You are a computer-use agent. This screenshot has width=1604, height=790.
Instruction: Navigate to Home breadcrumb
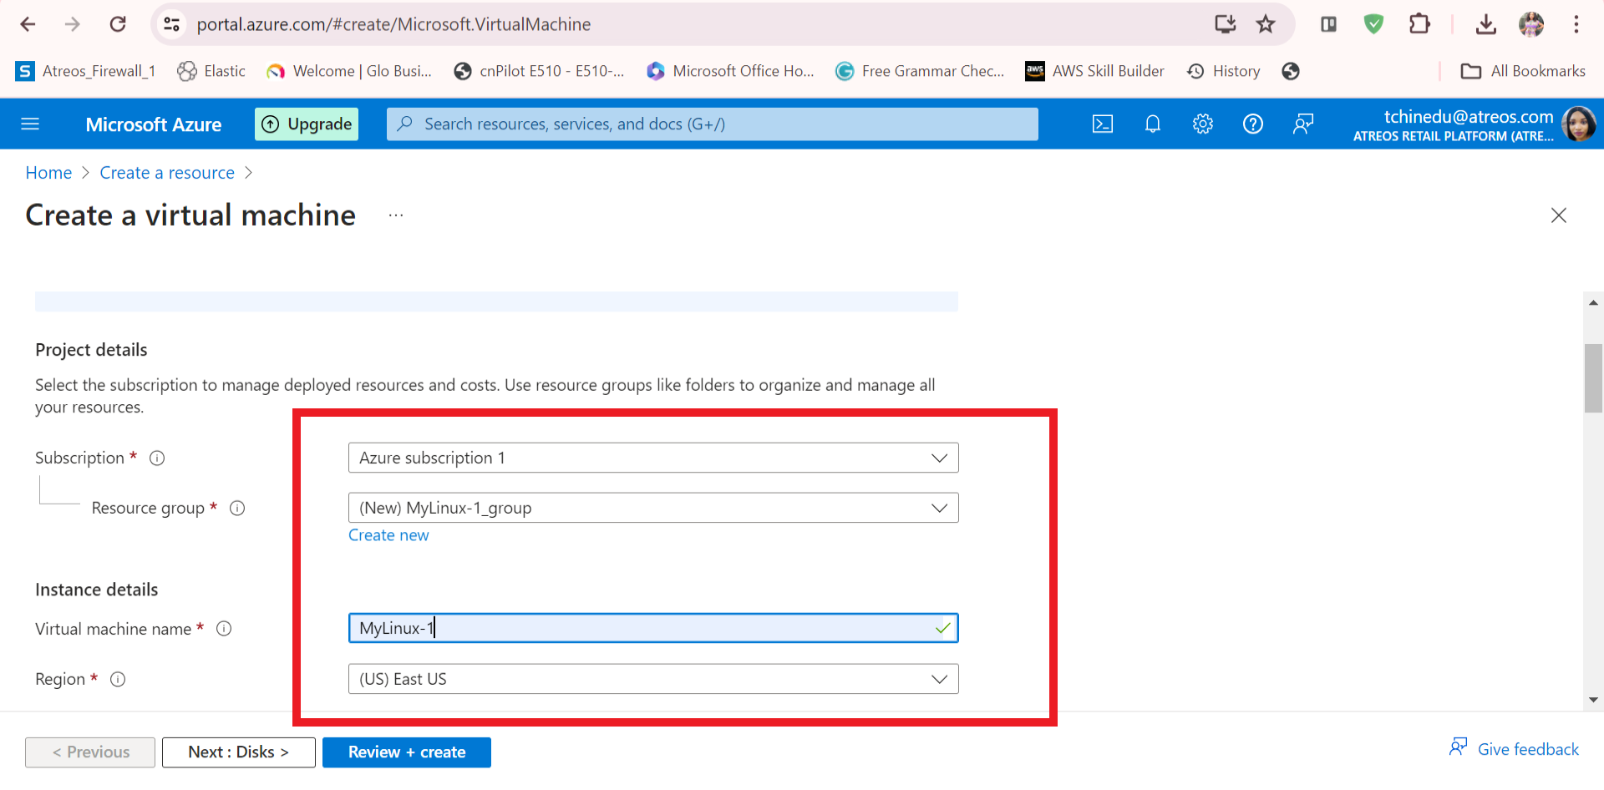(48, 173)
